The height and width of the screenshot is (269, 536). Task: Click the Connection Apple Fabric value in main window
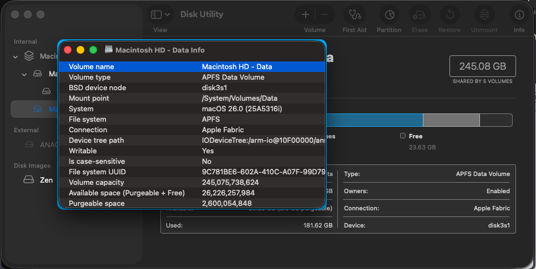click(x=492, y=208)
